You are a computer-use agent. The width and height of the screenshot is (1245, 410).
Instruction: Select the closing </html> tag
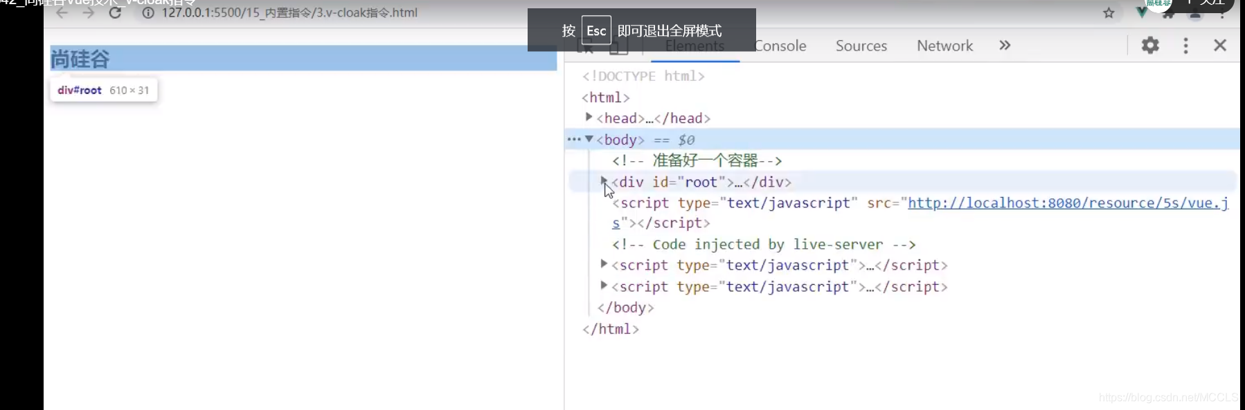[610, 329]
